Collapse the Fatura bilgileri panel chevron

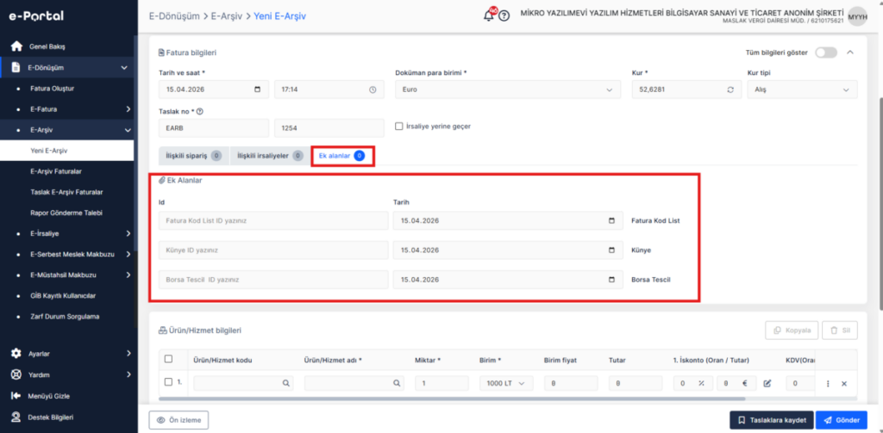point(850,53)
